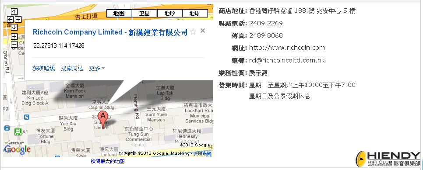Image resolution: width=423 pixels, height=170 pixels.
Task: Click Capital Bldg map label
Action: pos(102,105)
